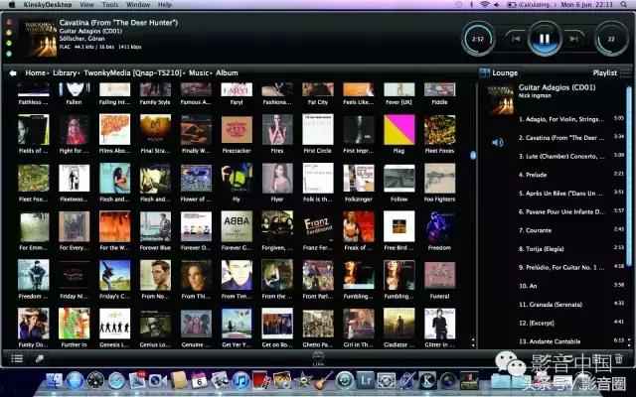The image size is (636, 397).
Task: Click the volume dial showing 22
Action: pyautogui.click(x=611, y=39)
